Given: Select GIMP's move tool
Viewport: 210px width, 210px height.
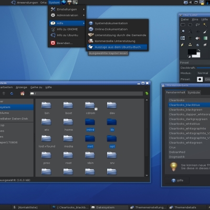Looking at the screenshot, I should tap(198, 31).
